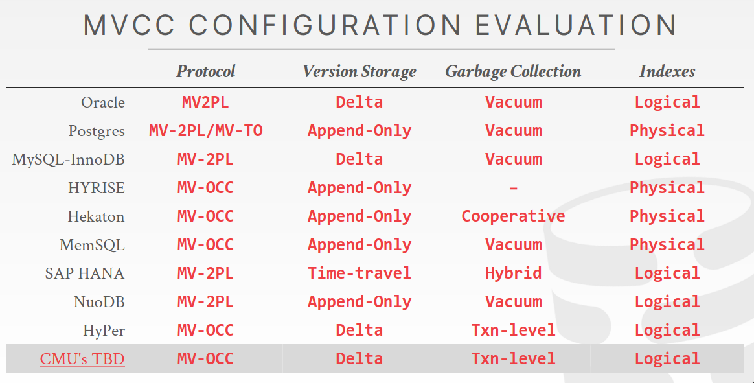The height and width of the screenshot is (383, 754).
Task: Click the Hekaton row label
Action: 96,216
